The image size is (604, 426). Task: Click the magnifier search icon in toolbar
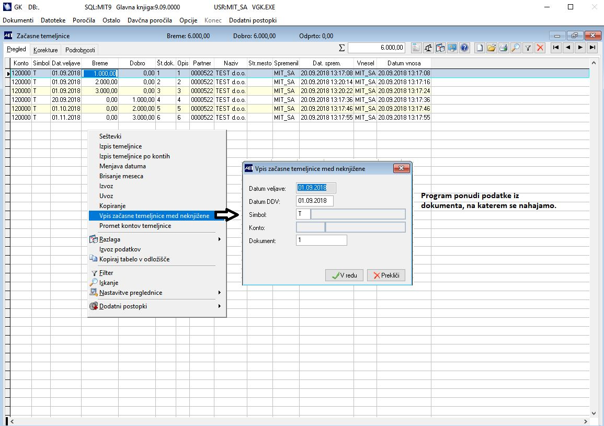tap(516, 48)
